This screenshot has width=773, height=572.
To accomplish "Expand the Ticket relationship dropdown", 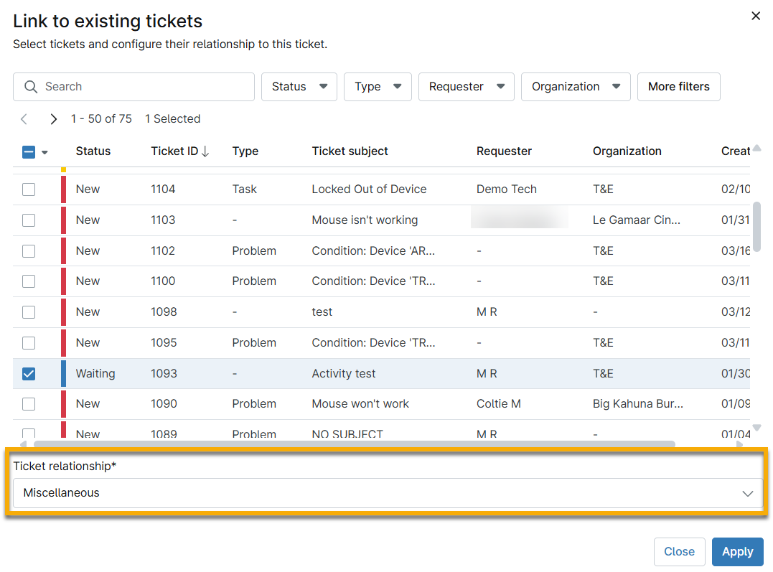I will pos(388,493).
